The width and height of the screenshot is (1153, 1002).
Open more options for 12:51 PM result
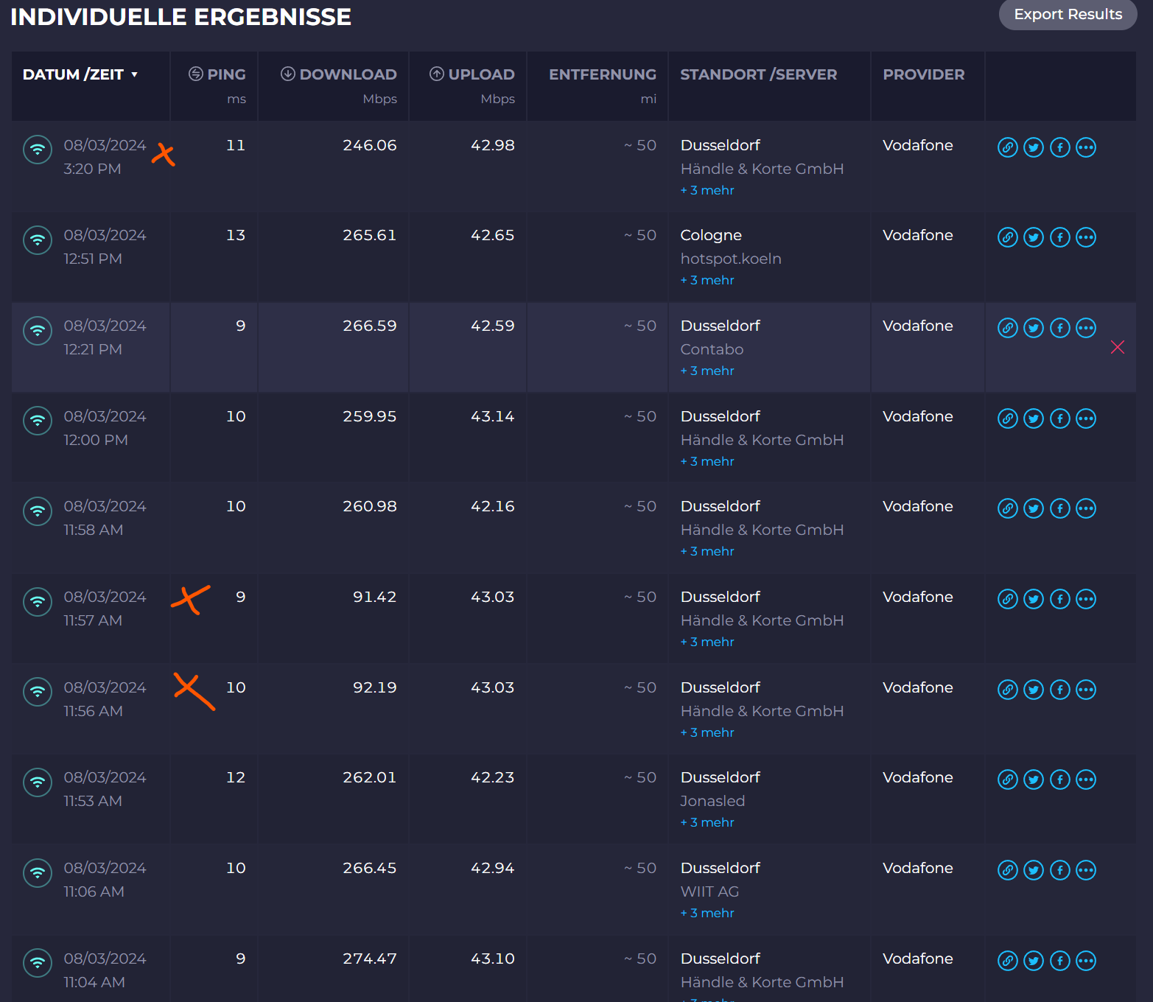[x=1086, y=237]
